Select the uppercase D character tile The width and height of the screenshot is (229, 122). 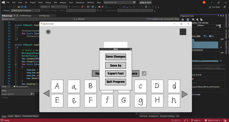tap(157, 86)
